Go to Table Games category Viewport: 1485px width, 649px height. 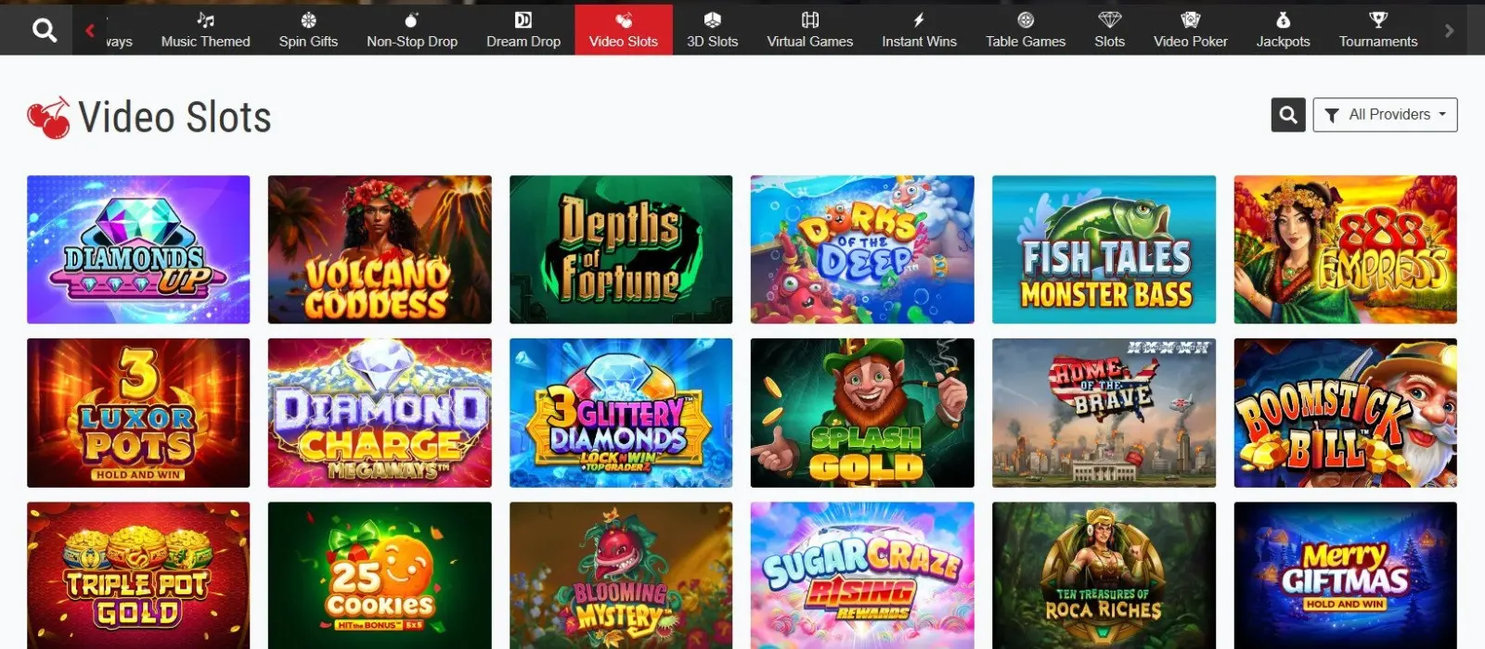pyautogui.click(x=1026, y=31)
